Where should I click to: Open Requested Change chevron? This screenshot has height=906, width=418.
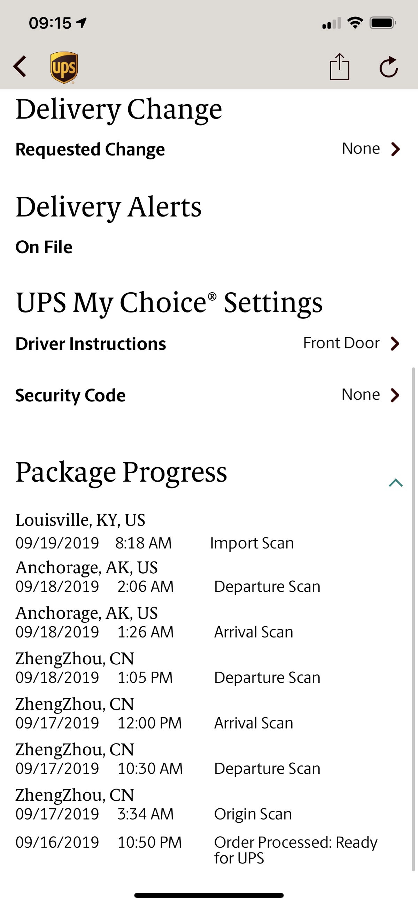pos(395,149)
